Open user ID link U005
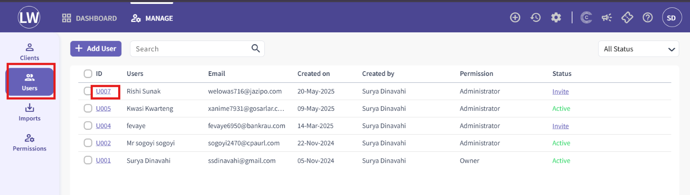The image size is (690, 195). pyautogui.click(x=103, y=109)
